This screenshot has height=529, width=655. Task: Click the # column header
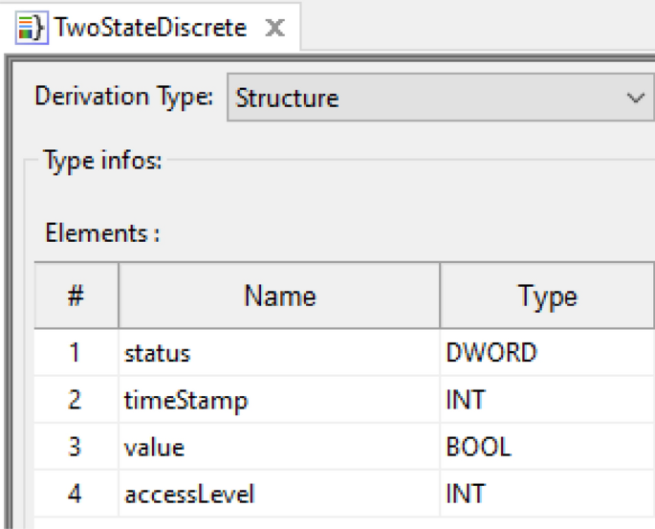point(76,297)
